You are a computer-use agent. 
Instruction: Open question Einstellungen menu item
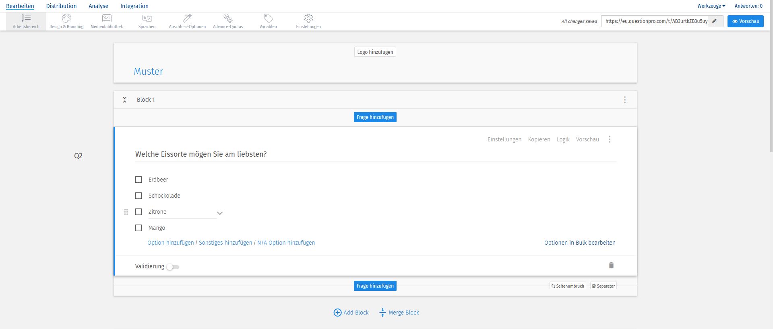pos(504,139)
